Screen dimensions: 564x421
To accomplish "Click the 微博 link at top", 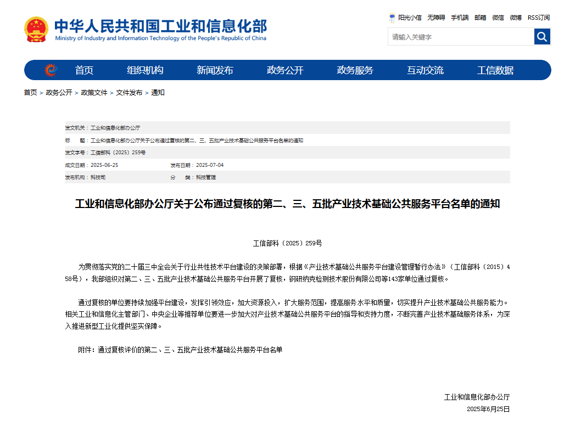I will pos(516,18).
